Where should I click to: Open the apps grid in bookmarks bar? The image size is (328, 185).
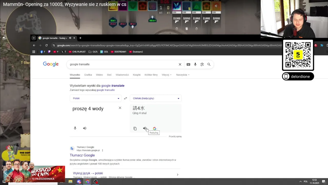pyautogui.click(x=34, y=52)
